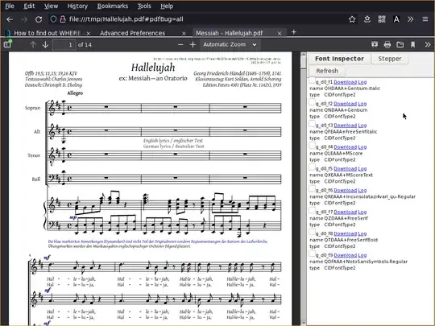Switch to the Stepper tab
Screen dimensions: 435x326
[390, 59]
